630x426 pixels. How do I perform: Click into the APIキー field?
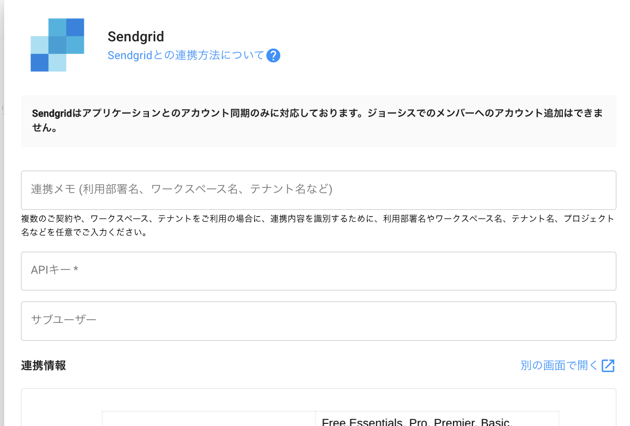coord(318,271)
